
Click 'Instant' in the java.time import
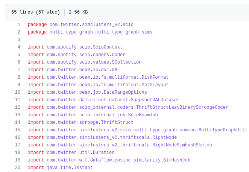pos(84,167)
